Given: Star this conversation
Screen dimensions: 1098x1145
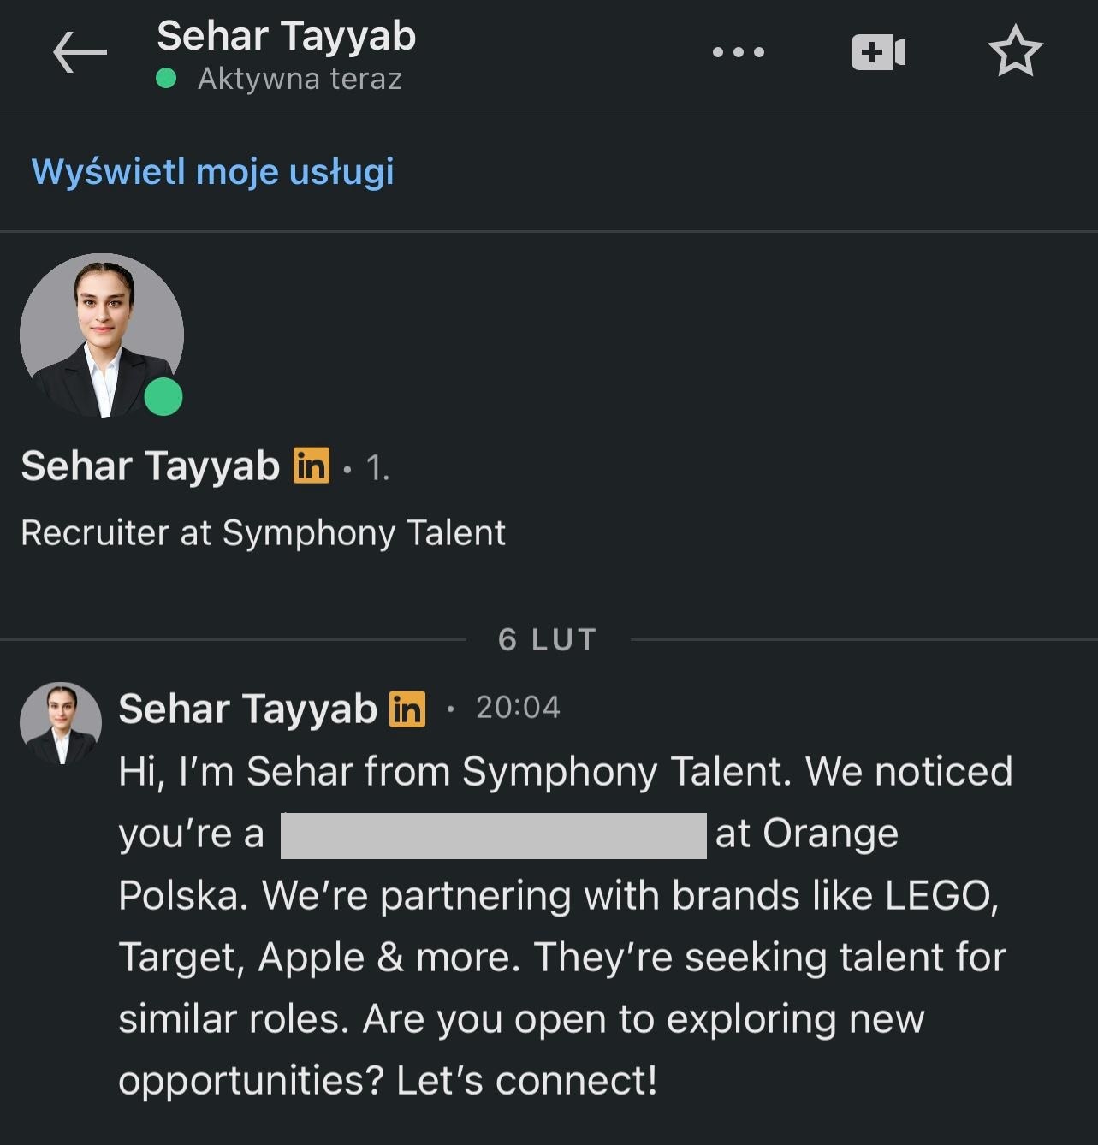Looking at the screenshot, I should [1015, 51].
